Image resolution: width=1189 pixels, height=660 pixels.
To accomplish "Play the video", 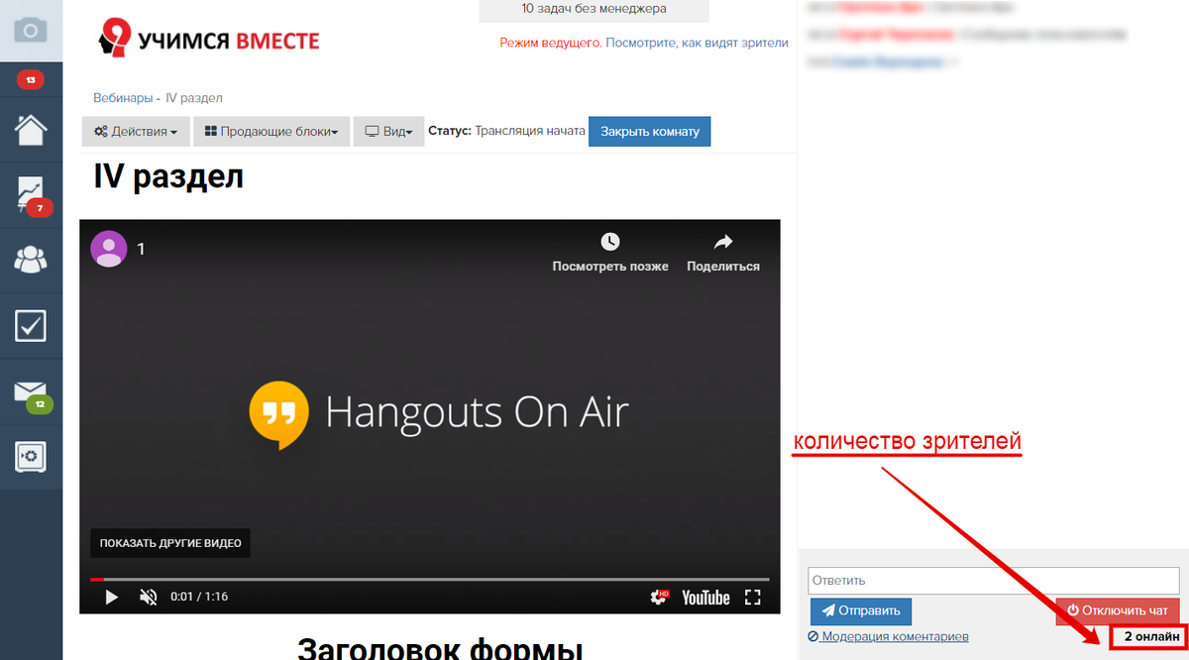I will [112, 597].
